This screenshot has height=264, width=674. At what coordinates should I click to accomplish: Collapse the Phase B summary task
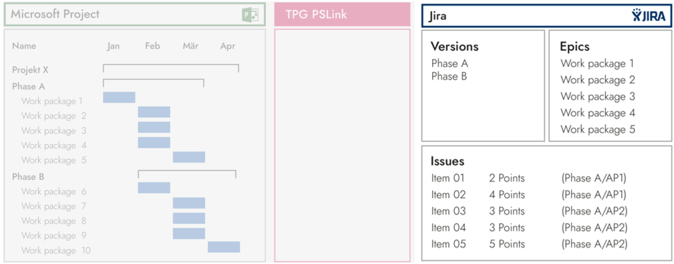pyautogui.click(x=28, y=177)
